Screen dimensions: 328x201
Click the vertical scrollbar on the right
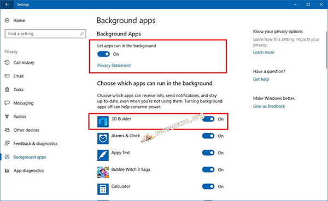(327, 50)
